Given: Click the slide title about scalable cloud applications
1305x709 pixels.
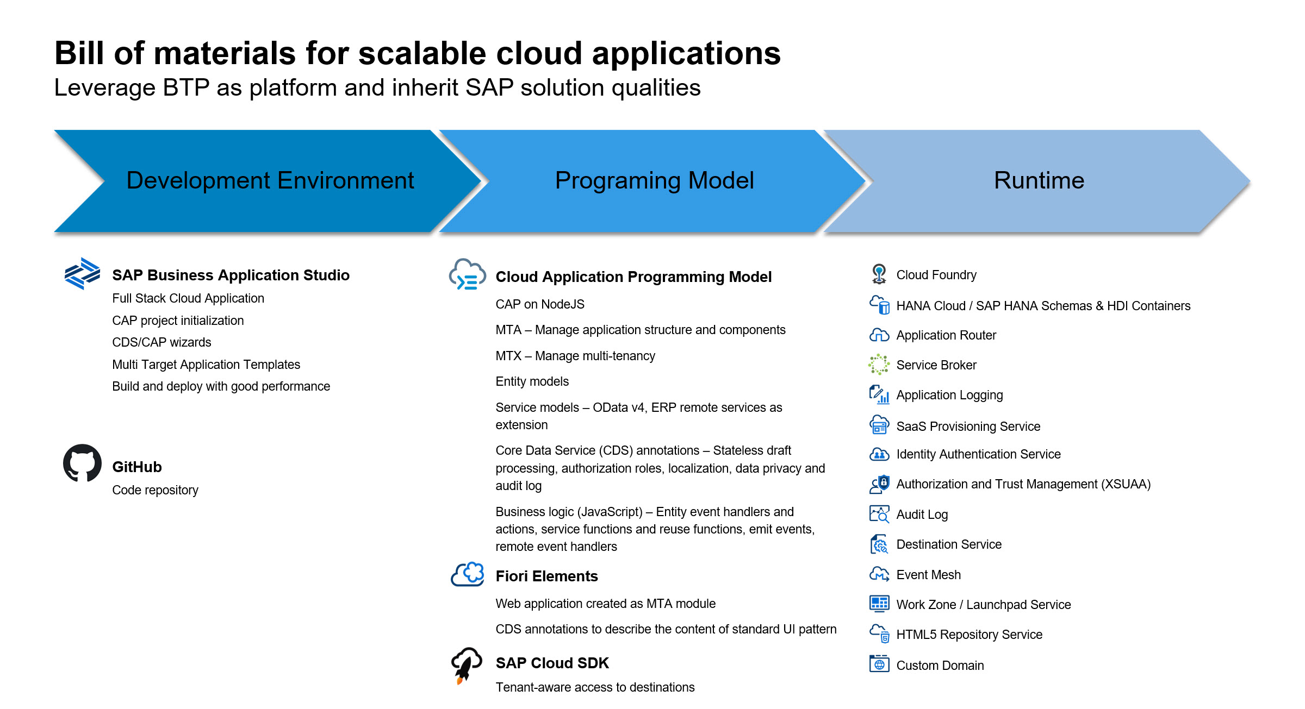Looking at the screenshot, I should pyautogui.click(x=417, y=53).
